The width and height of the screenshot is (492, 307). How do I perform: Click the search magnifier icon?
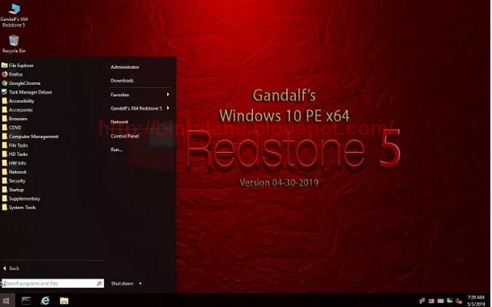pyautogui.click(x=99, y=284)
